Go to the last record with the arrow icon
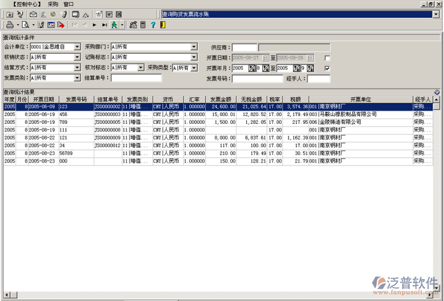 (x=104, y=25)
